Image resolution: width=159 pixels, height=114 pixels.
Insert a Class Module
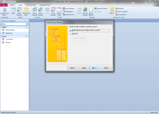121,12
